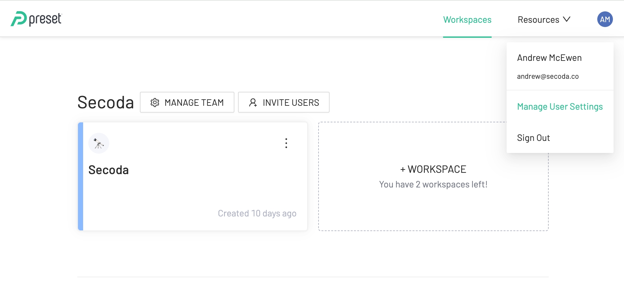Expand the Resources dropdown

point(544,20)
